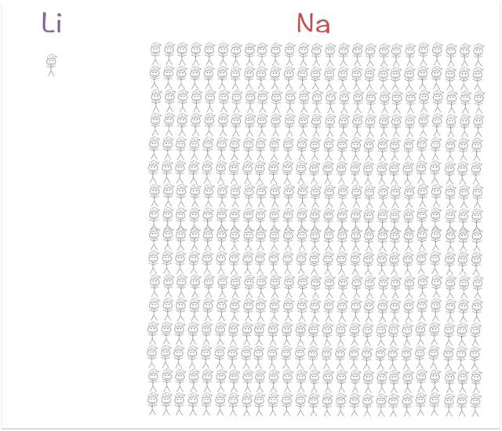Select the top-left stick figure in Na grid
502x431 pixels.
(155, 53)
